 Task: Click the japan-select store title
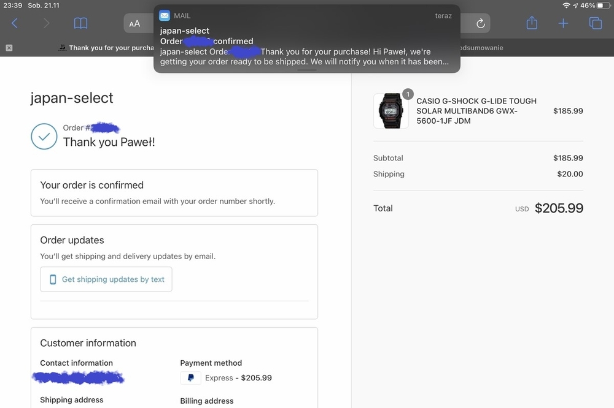72,98
